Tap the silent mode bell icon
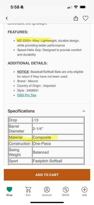This screenshot has width=94, height=205. click(22, 7)
